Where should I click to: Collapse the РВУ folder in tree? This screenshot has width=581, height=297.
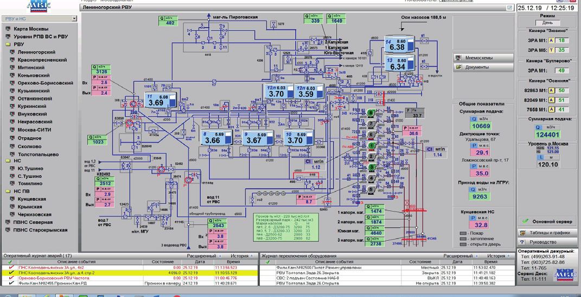click(x=8, y=44)
